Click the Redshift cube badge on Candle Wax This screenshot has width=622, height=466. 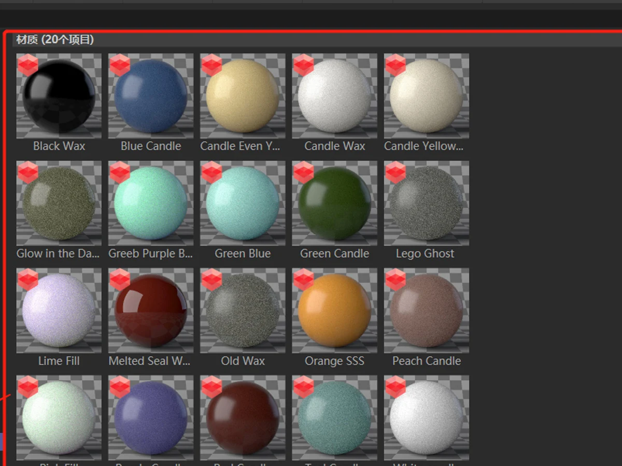point(303,65)
